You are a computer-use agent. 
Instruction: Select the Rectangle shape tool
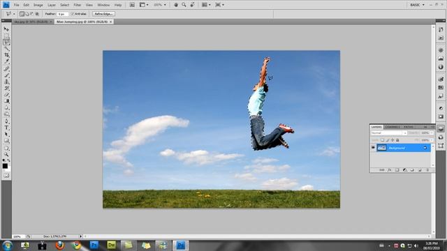point(6,141)
